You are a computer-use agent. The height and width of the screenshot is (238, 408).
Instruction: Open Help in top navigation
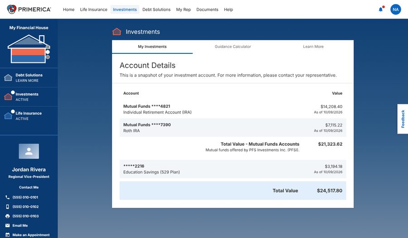228,10
